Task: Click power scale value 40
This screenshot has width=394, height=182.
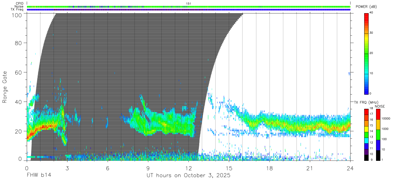Action: click(x=372, y=13)
